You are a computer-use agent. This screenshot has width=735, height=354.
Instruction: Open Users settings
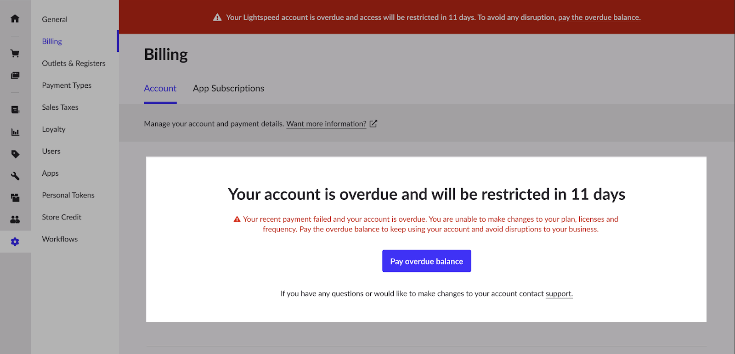click(51, 151)
